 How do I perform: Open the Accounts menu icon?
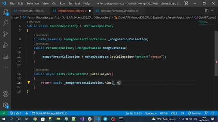[x=5, y=94]
